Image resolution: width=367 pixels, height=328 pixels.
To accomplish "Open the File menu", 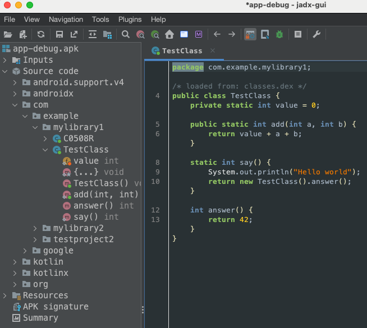I will tap(10, 20).
